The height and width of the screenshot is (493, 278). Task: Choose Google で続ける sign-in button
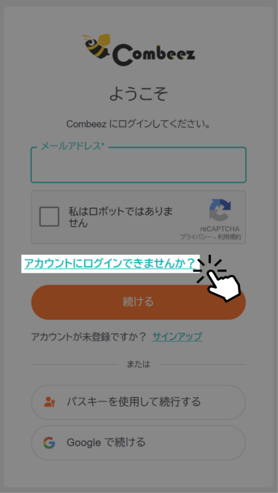139,443
